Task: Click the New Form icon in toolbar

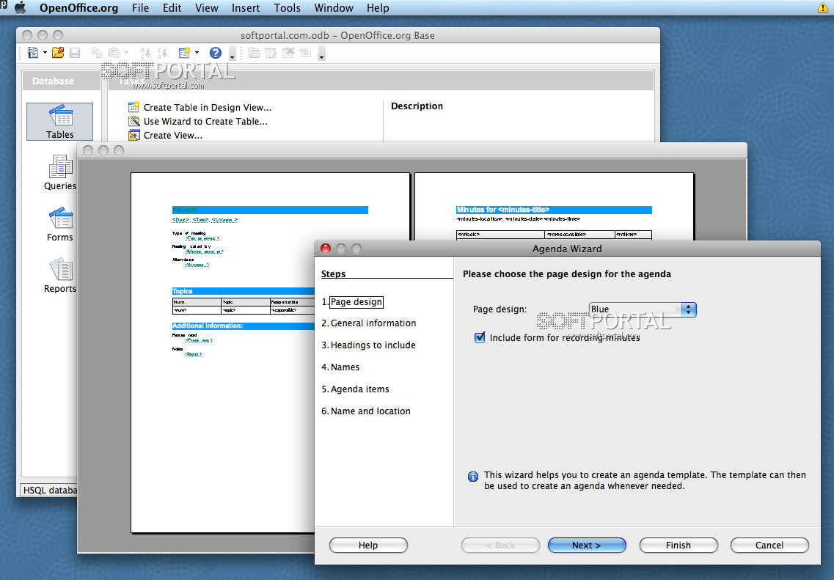Action: (185, 53)
